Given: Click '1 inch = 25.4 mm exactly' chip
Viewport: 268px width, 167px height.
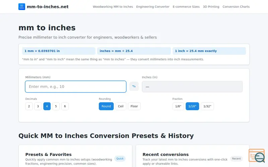Looking at the screenshot, I should pos(209,51).
